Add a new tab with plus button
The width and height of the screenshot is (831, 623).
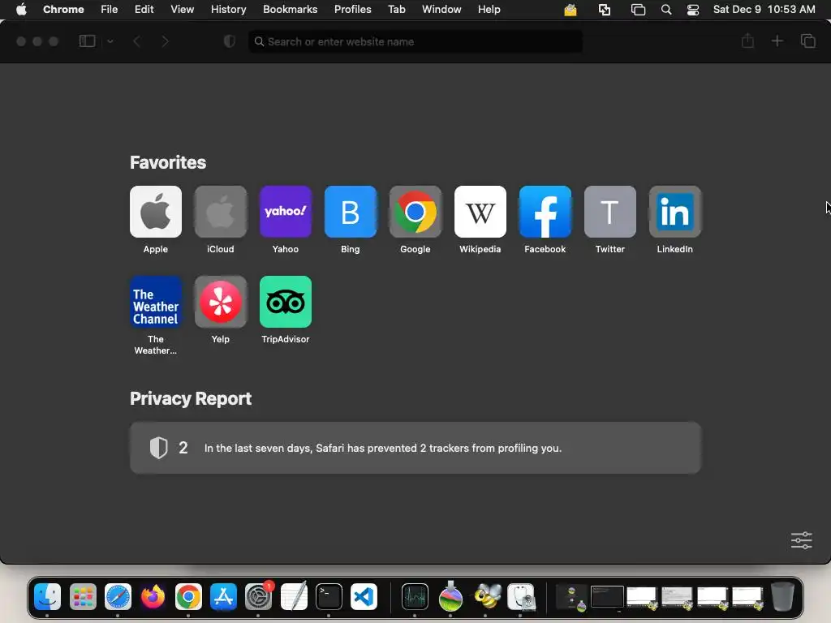tap(777, 41)
